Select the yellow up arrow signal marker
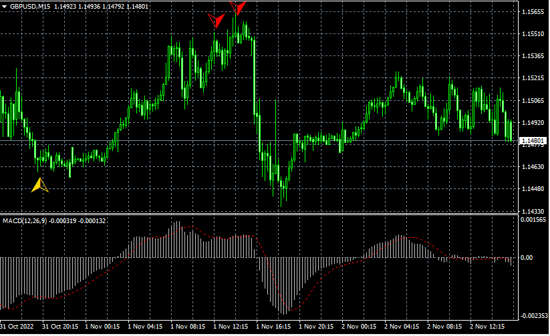 click(x=40, y=185)
